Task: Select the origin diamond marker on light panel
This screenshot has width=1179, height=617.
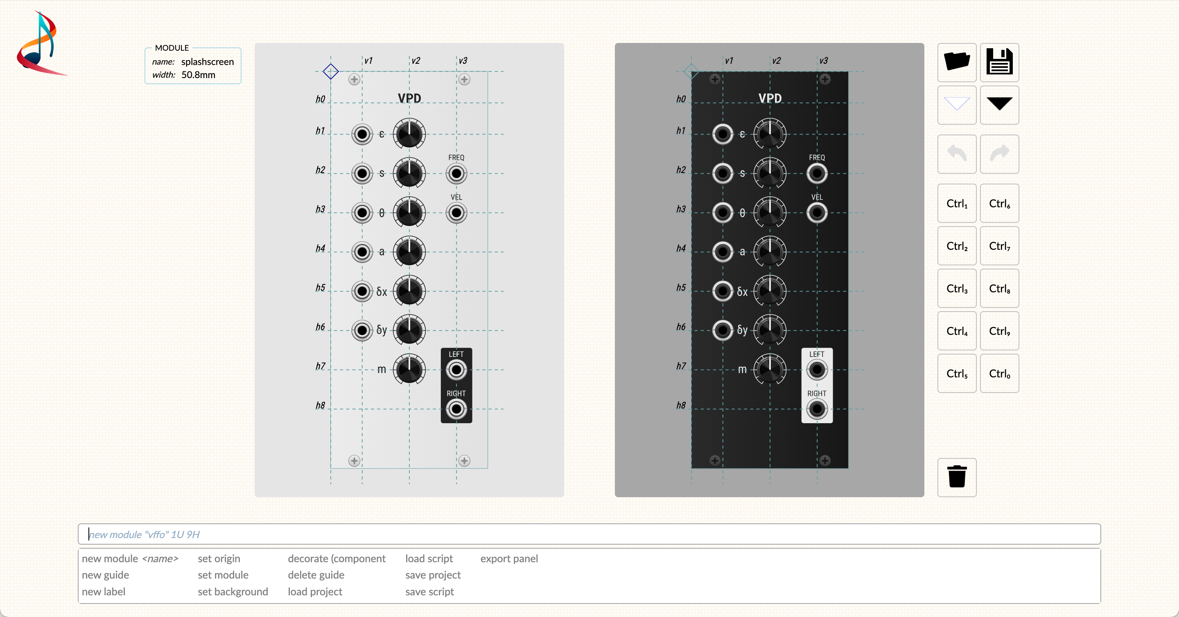Action: (330, 71)
